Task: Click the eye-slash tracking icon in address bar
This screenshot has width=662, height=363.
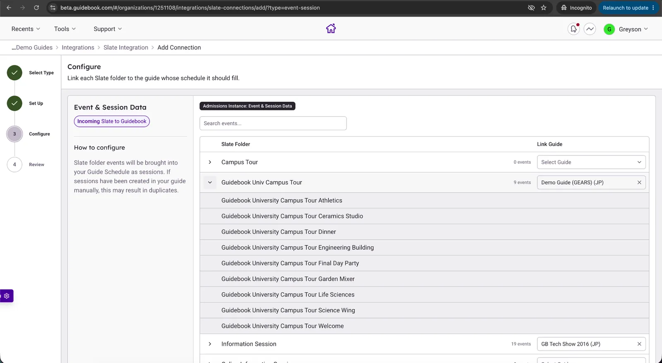Action: 531,8
